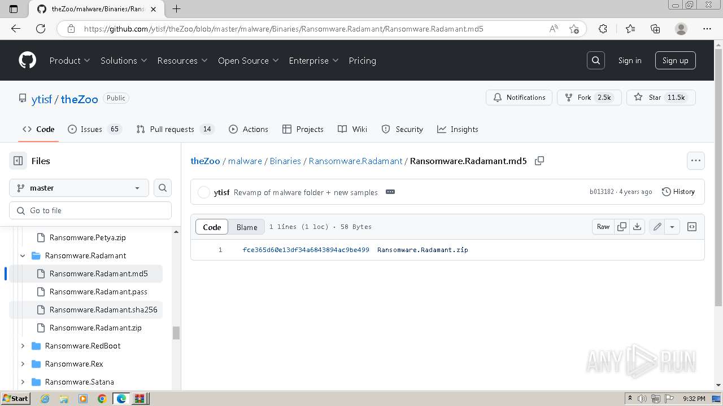Screen dimensions: 723x406
Task: Star the repository
Action: (661, 97)
